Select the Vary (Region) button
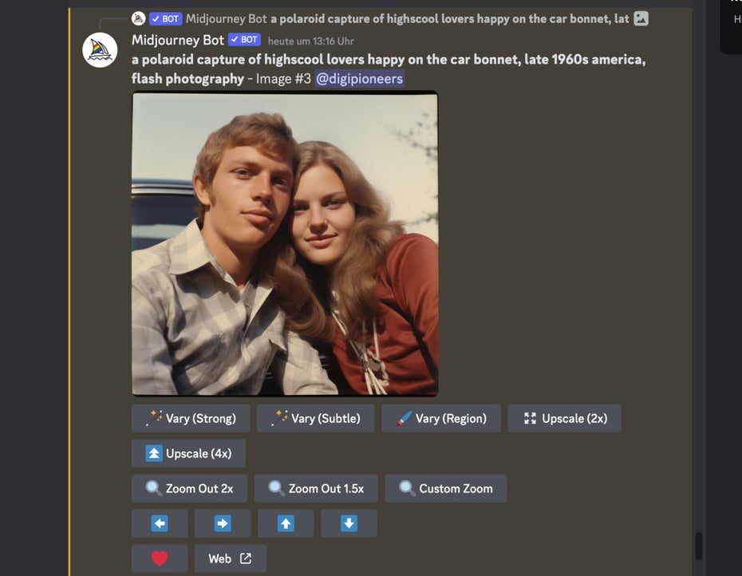This screenshot has width=742, height=576. pos(440,418)
